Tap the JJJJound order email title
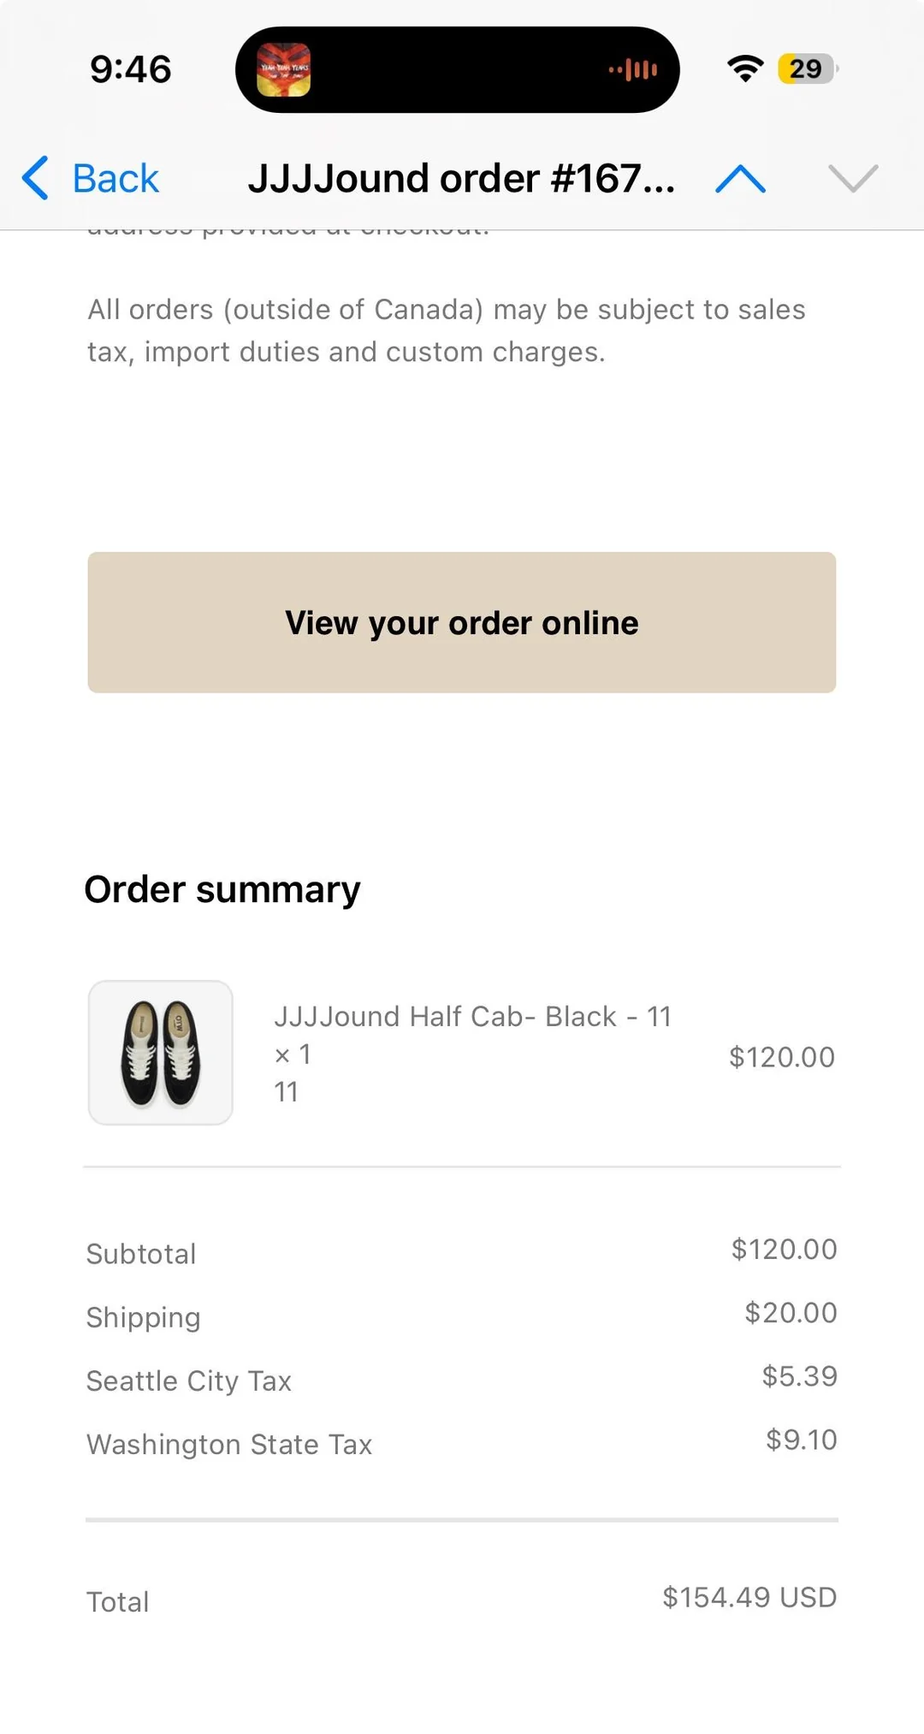This screenshot has height=1734, width=924. [462, 178]
